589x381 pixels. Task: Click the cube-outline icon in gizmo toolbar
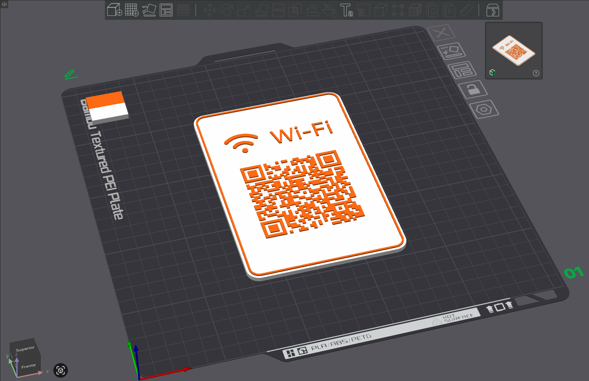(381, 10)
